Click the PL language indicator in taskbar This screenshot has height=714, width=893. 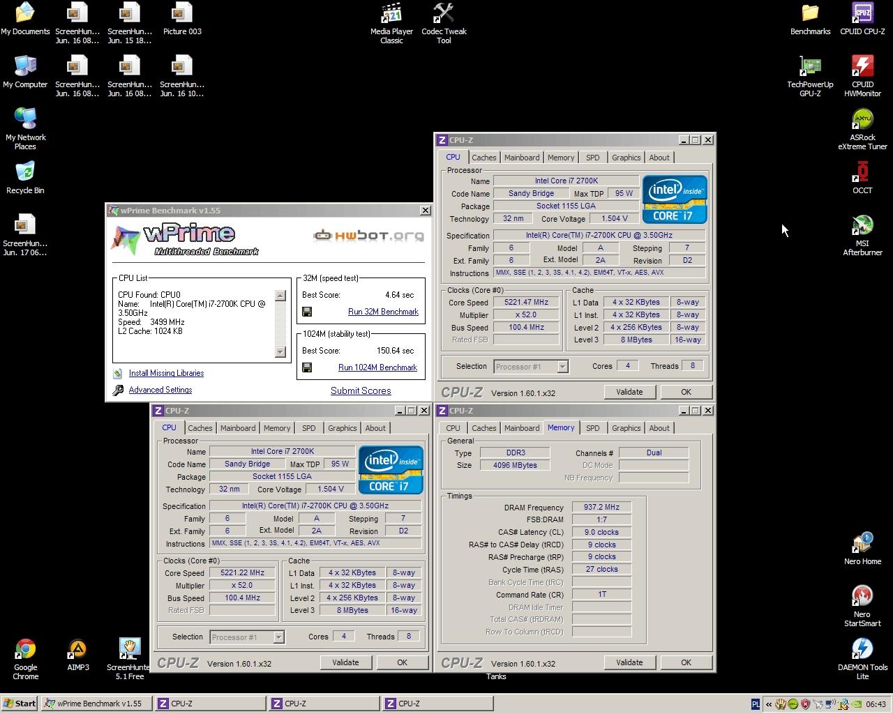click(x=755, y=704)
